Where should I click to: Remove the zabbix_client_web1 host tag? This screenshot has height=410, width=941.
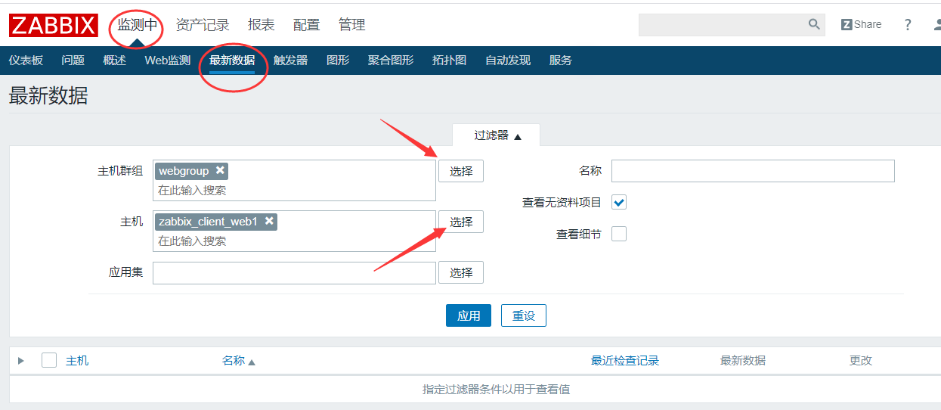pos(269,221)
